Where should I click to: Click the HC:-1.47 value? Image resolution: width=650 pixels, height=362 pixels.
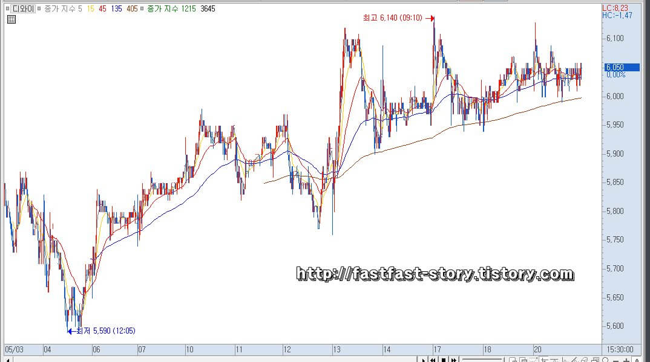pyautogui.click(x=617, y=16)
